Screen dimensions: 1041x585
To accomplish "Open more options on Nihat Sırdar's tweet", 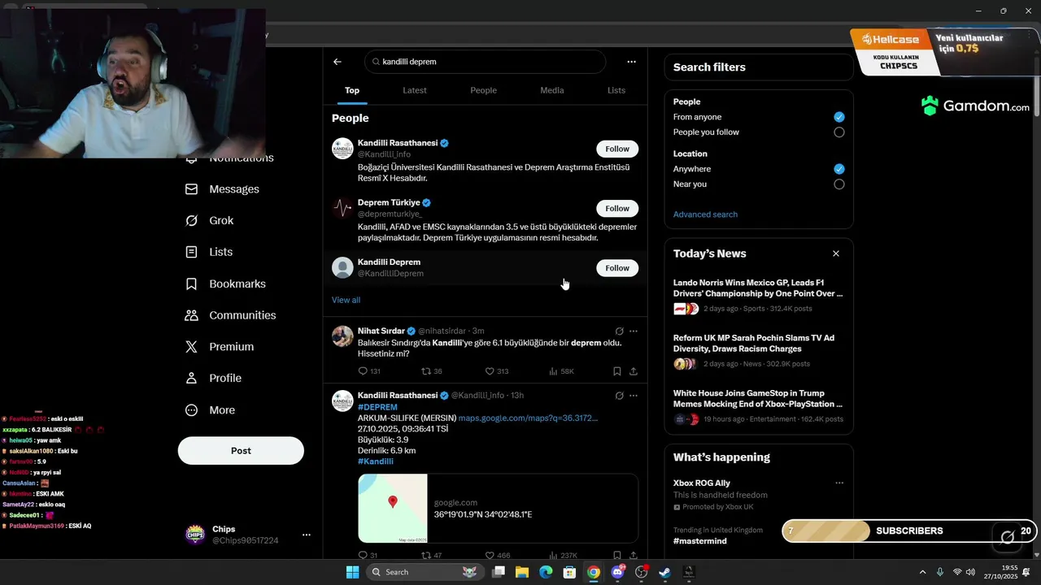I will click(x=634, y=331).
